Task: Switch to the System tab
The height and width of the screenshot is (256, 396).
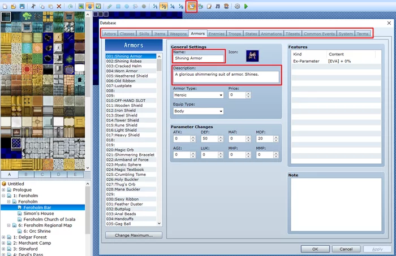Action: tap(346, 33)
